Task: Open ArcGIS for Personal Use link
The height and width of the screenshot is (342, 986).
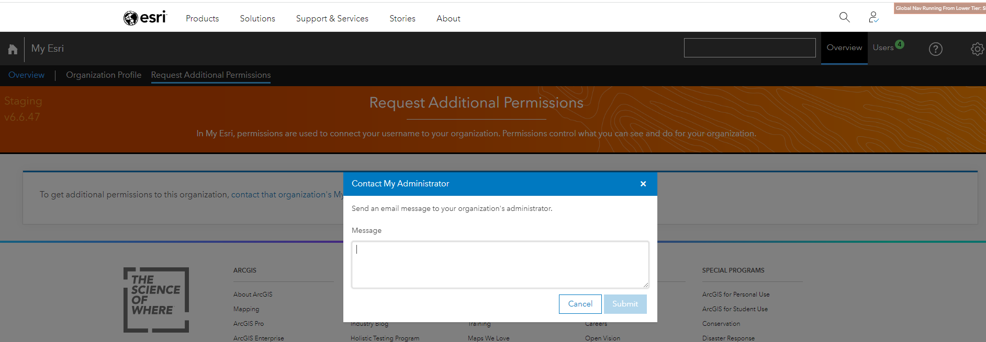Action: pyautogui.click(x=736, y=294)
